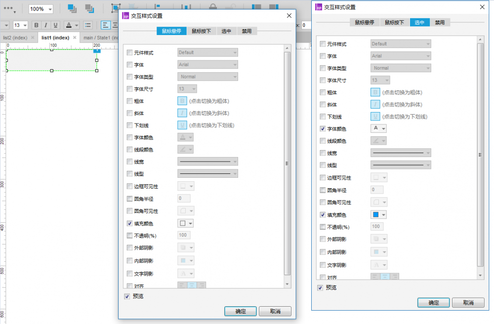Select the Send to Back icon

tap(89, 8)
